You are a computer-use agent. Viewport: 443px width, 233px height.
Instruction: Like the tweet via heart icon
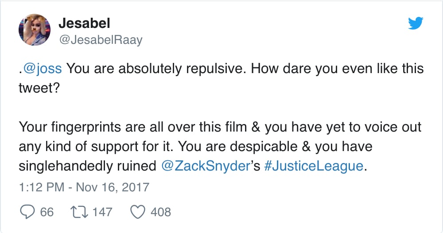tap(139, 212)
